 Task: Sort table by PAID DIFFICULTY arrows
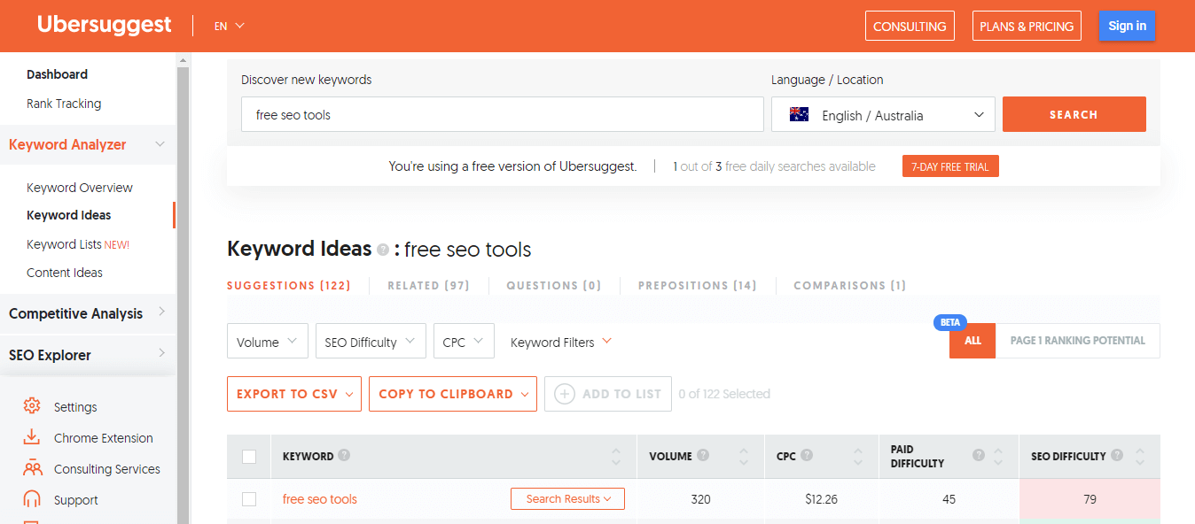tap(998, 457)
